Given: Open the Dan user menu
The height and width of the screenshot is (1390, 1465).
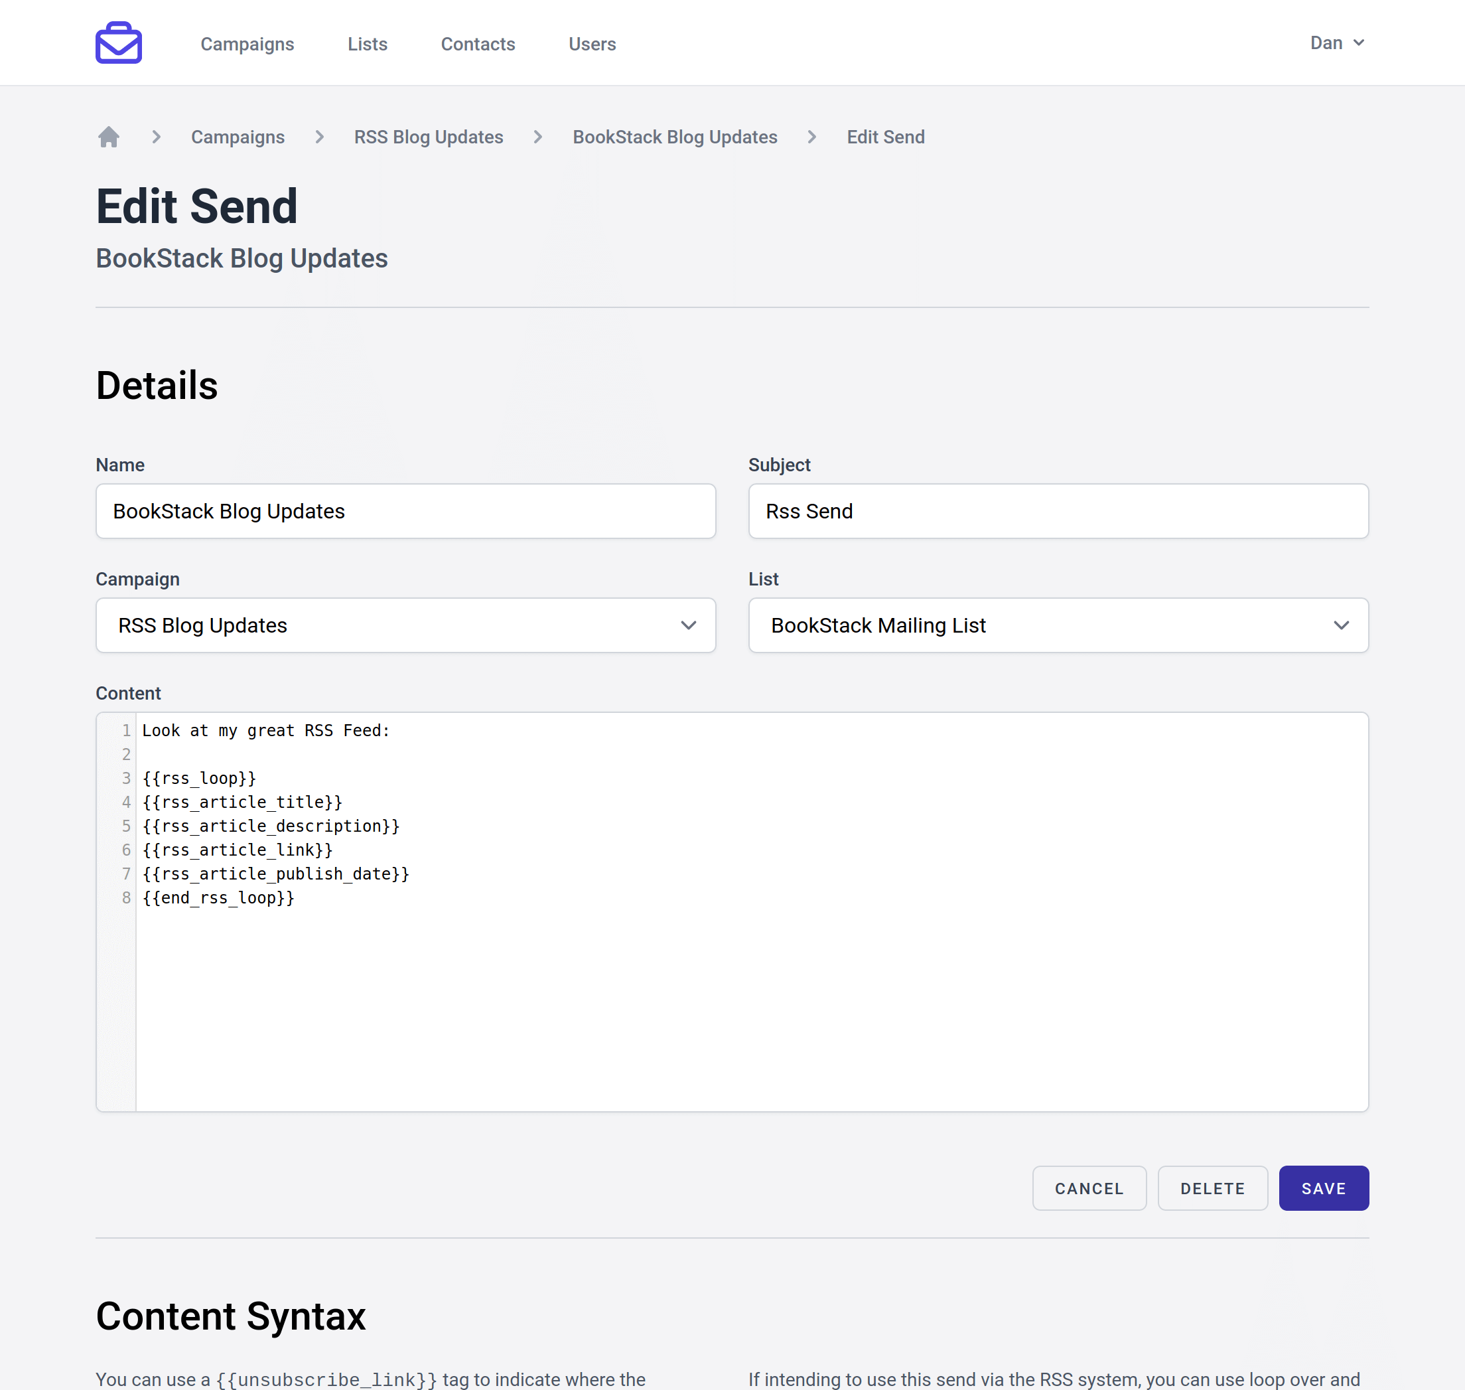Looking at the screenshot, I should pos(1337,43).
